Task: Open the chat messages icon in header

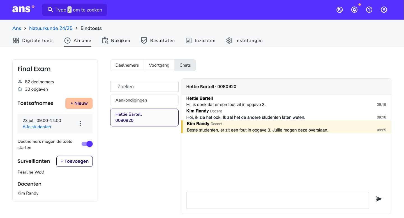Action: [340, 10]
